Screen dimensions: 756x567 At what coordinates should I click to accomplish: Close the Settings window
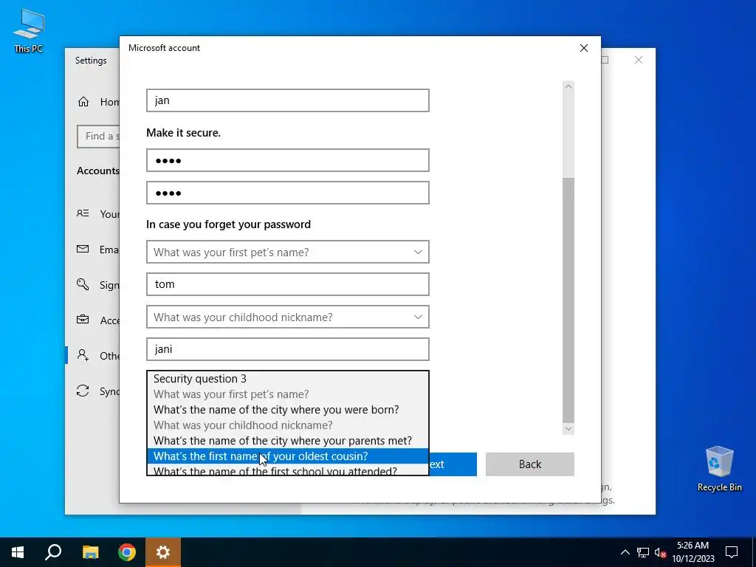click(639, 60)
